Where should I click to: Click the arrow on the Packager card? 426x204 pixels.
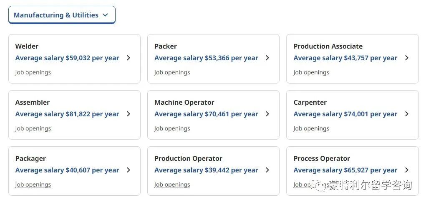pyautogui.click(x=129, y=170)
